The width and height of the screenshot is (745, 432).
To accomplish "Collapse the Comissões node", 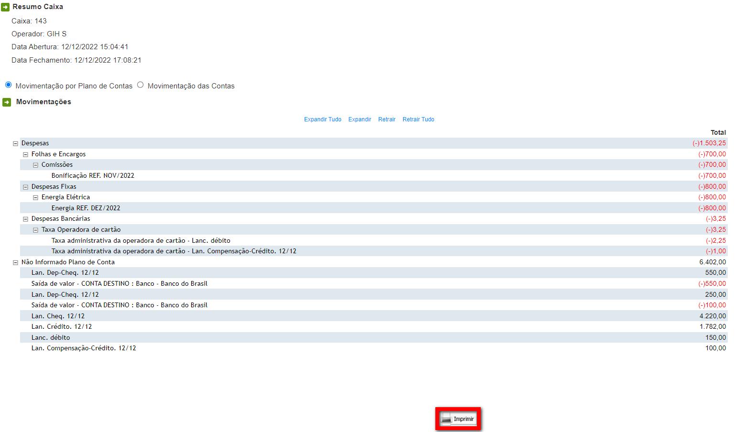I will pos(35,165).
